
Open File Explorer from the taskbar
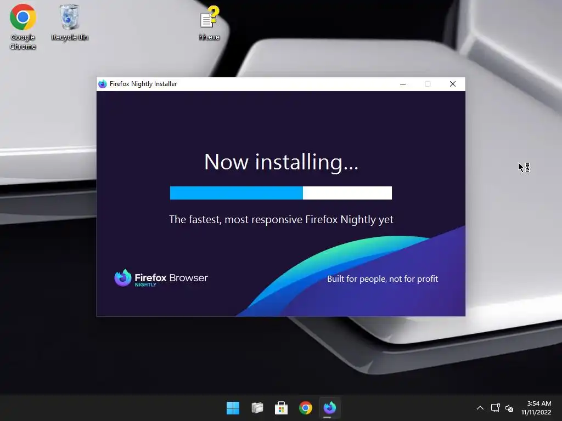(257, 408)
